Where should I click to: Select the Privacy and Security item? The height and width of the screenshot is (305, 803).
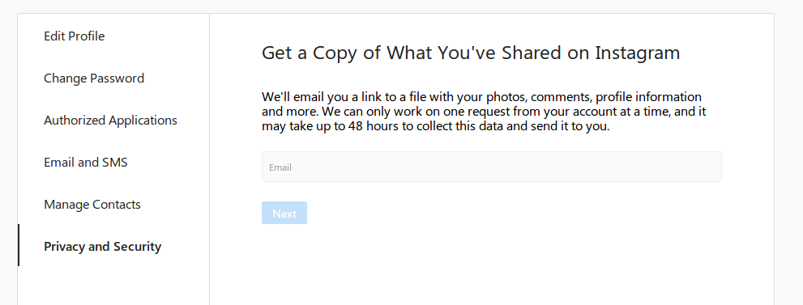102,247
